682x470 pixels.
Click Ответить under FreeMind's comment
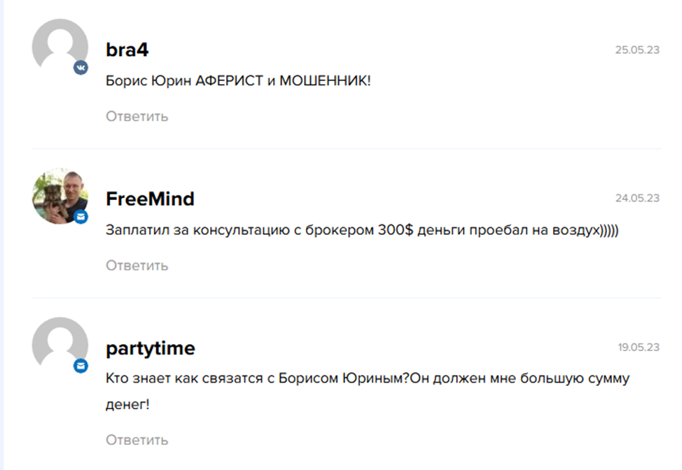click(x=137, y=265)
